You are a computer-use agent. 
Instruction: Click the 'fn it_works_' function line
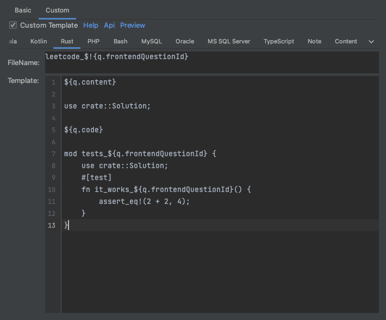[x=166, y=189]
